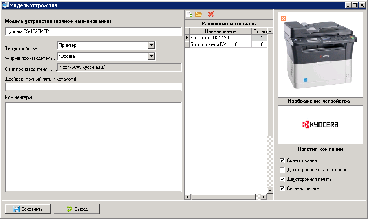This screenshot has width=368, height=219.
Task: Click the Kyocera printer device image
Action: [320, 55]
